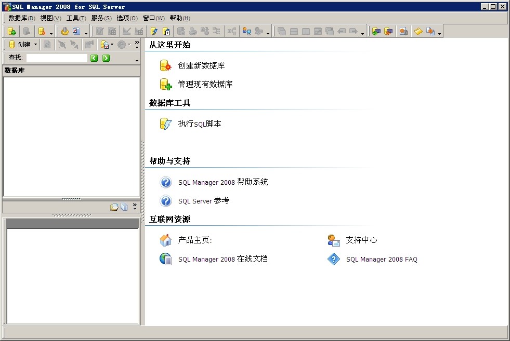Open the 创建 button dropdown arrow

click(35, 44)
